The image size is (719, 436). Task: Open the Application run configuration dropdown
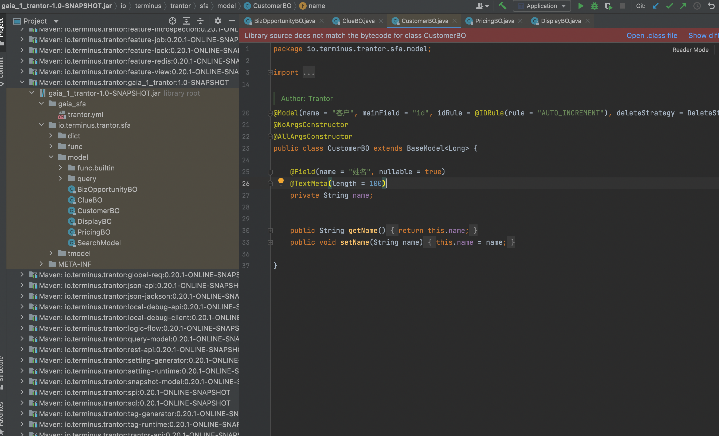tap(542, 6)
